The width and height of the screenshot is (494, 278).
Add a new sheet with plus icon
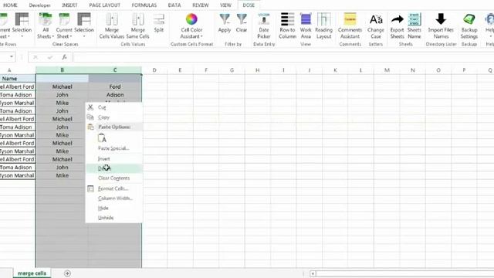coord(67,273)
